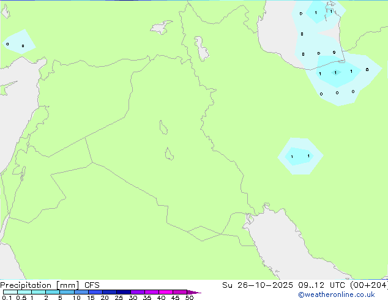Pick the 30 mm legend color swatch

[x=137, y=292]
